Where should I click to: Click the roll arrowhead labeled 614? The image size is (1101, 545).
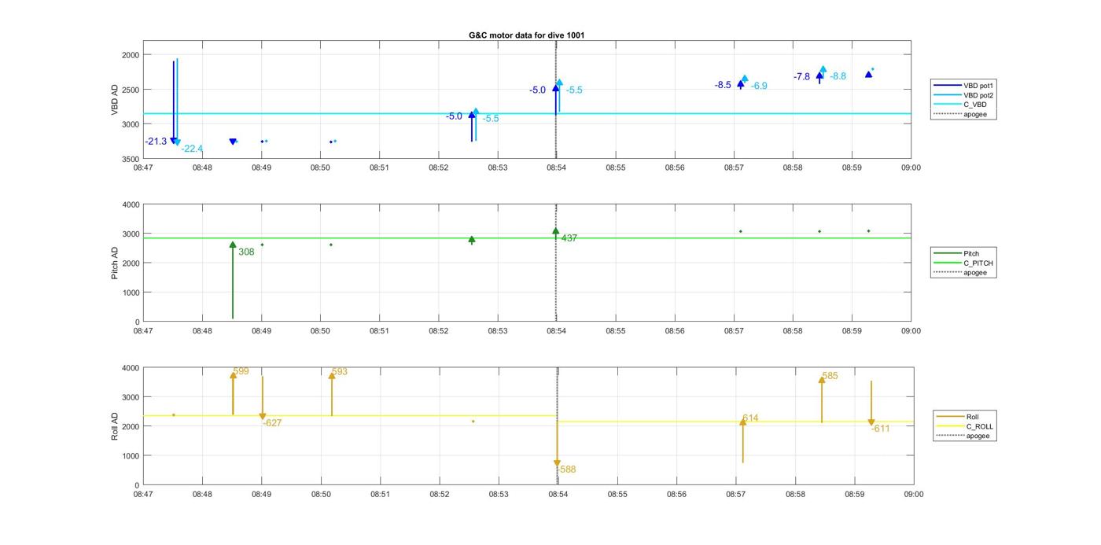(742, 423)
